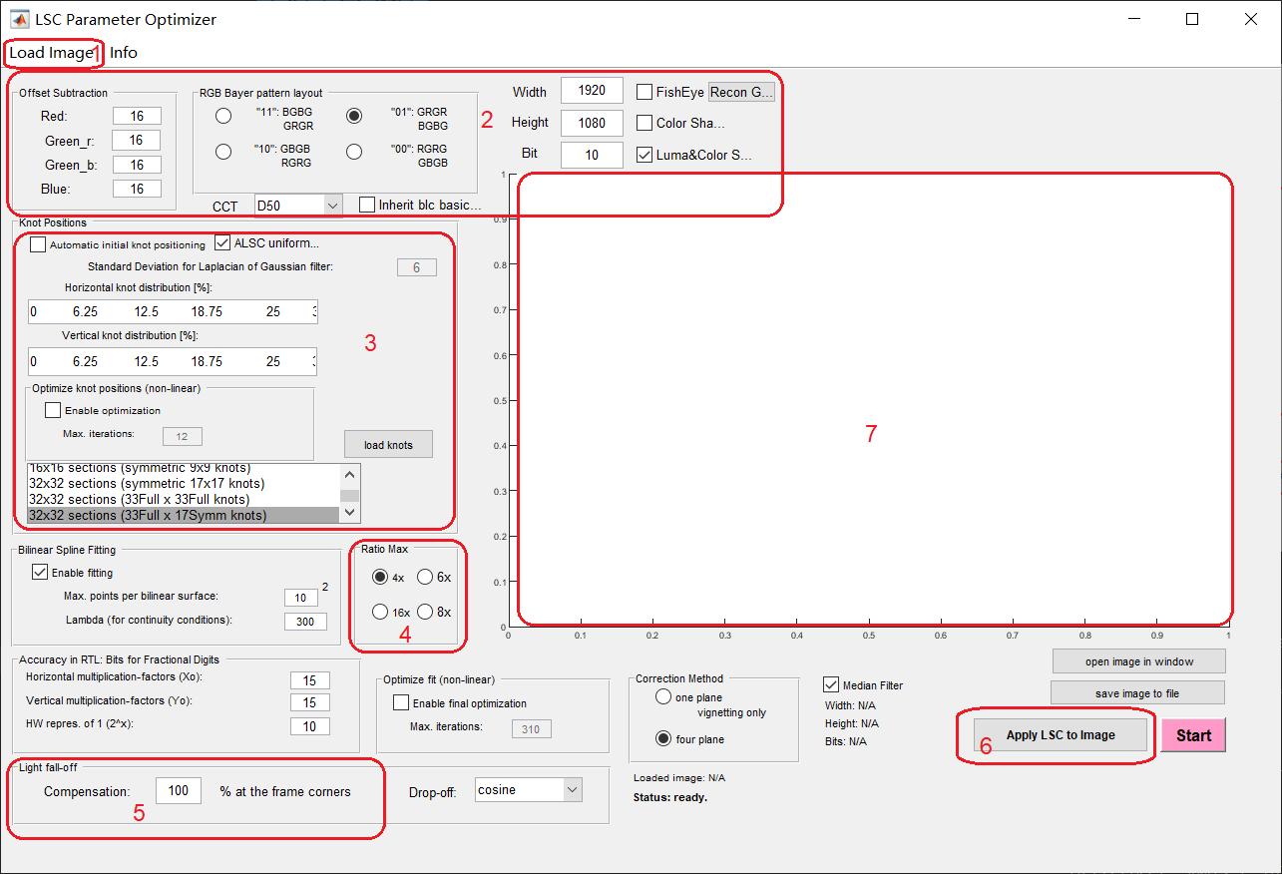
Task: Open the Info menu
Action: click(124, 53)
